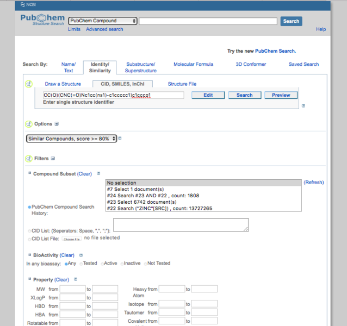The width and height of the screenshot is (347, 326).
Task: Open the Advanced search link
Action: pos(104,29)
